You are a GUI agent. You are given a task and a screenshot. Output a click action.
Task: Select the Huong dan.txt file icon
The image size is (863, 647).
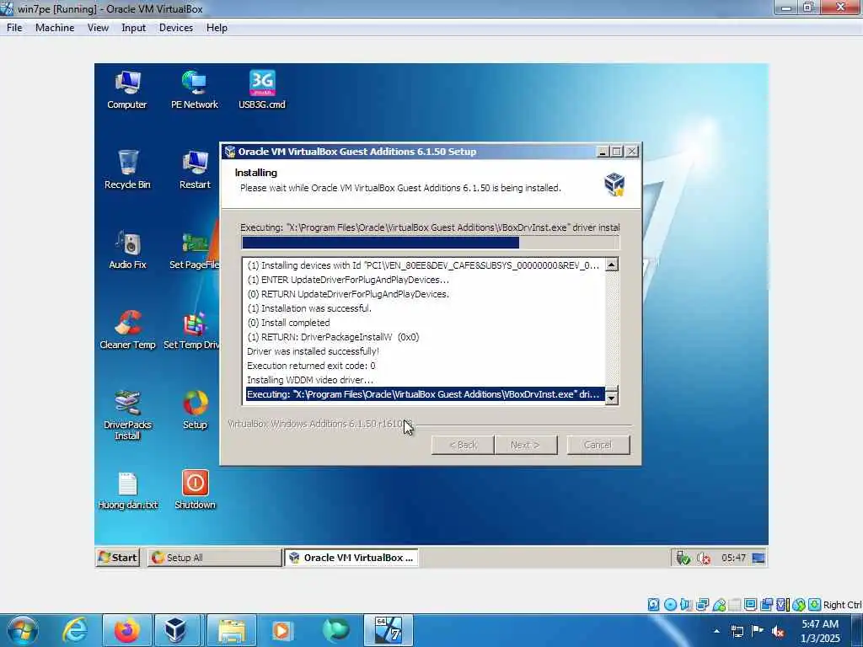(128, 490)
